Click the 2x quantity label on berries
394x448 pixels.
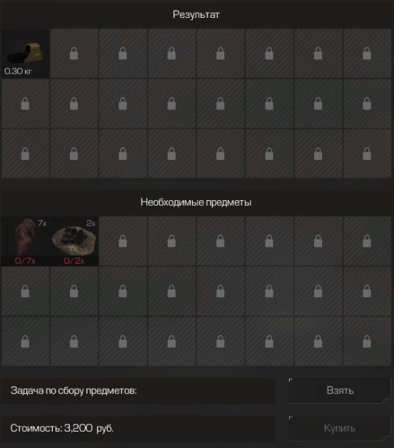[91, 223]
